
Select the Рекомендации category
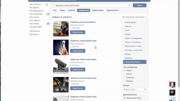pyautogui.click(x=130, y=22)
